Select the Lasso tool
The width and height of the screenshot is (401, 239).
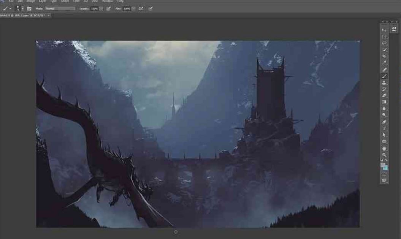[384, 43]
